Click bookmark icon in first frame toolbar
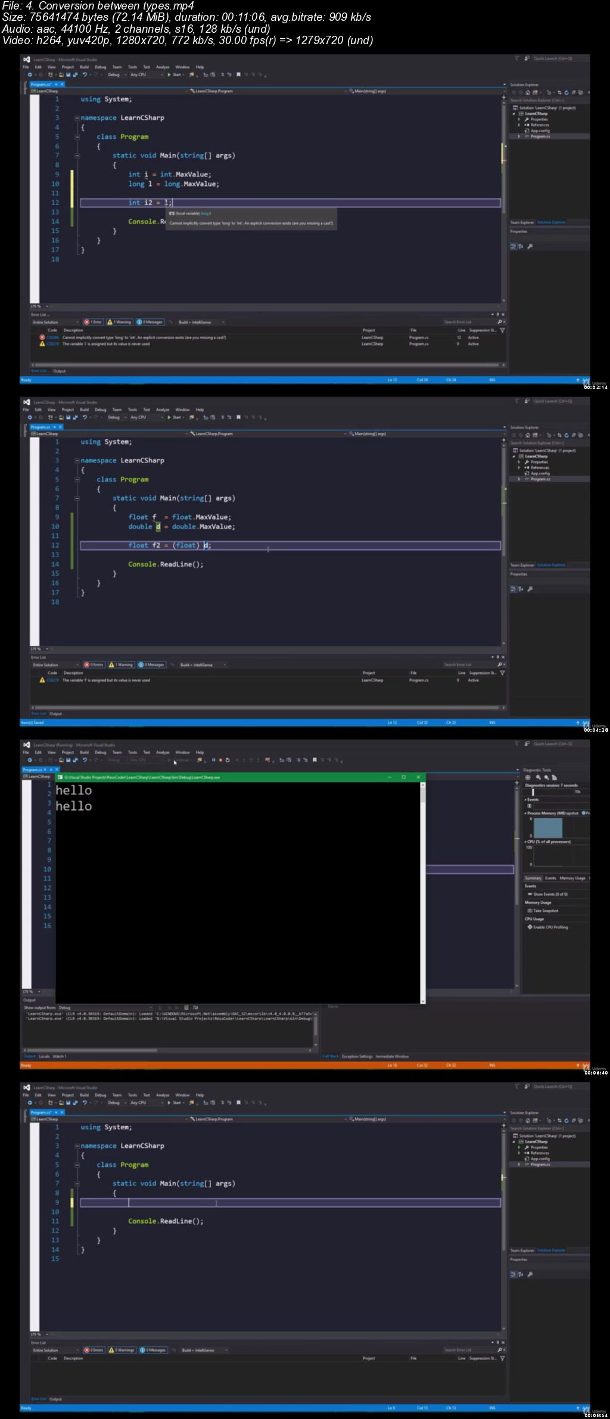This screenshot has height=1419, width=610. point(238,74)
